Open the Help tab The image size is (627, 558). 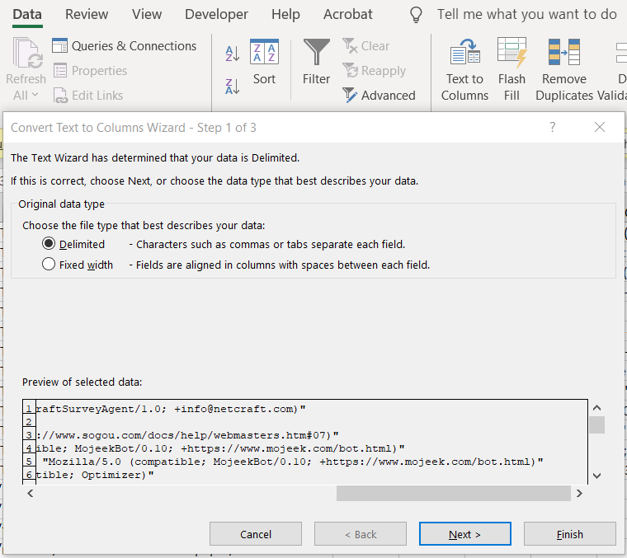tap(285, 14)
